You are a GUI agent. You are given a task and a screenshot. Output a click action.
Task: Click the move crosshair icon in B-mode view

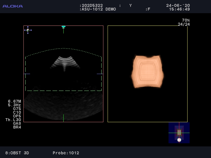click(28, 30)
